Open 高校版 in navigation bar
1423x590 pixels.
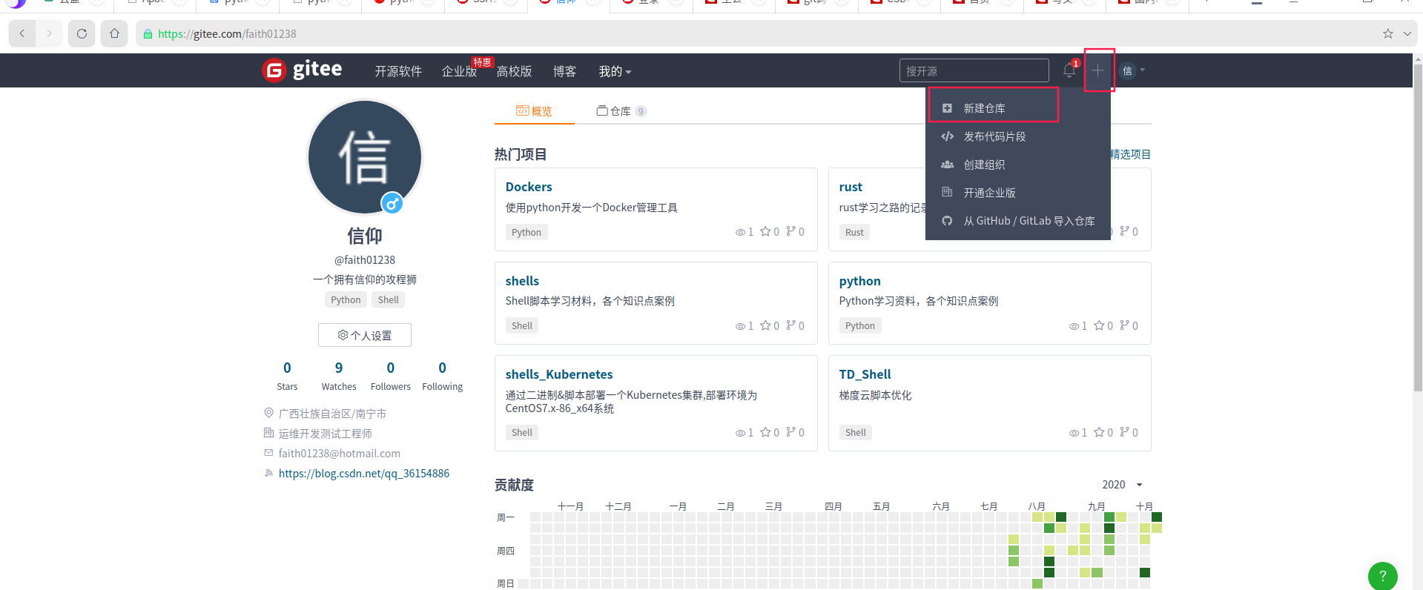point(514,71)
